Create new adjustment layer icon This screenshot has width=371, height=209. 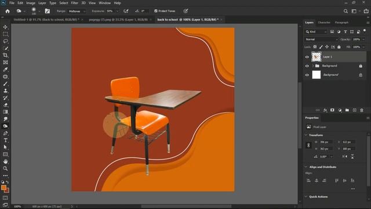point(340,110)
